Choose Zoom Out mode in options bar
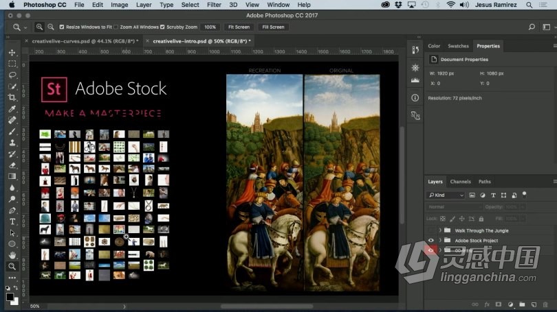The image size is (557, 312). point(51,27)
